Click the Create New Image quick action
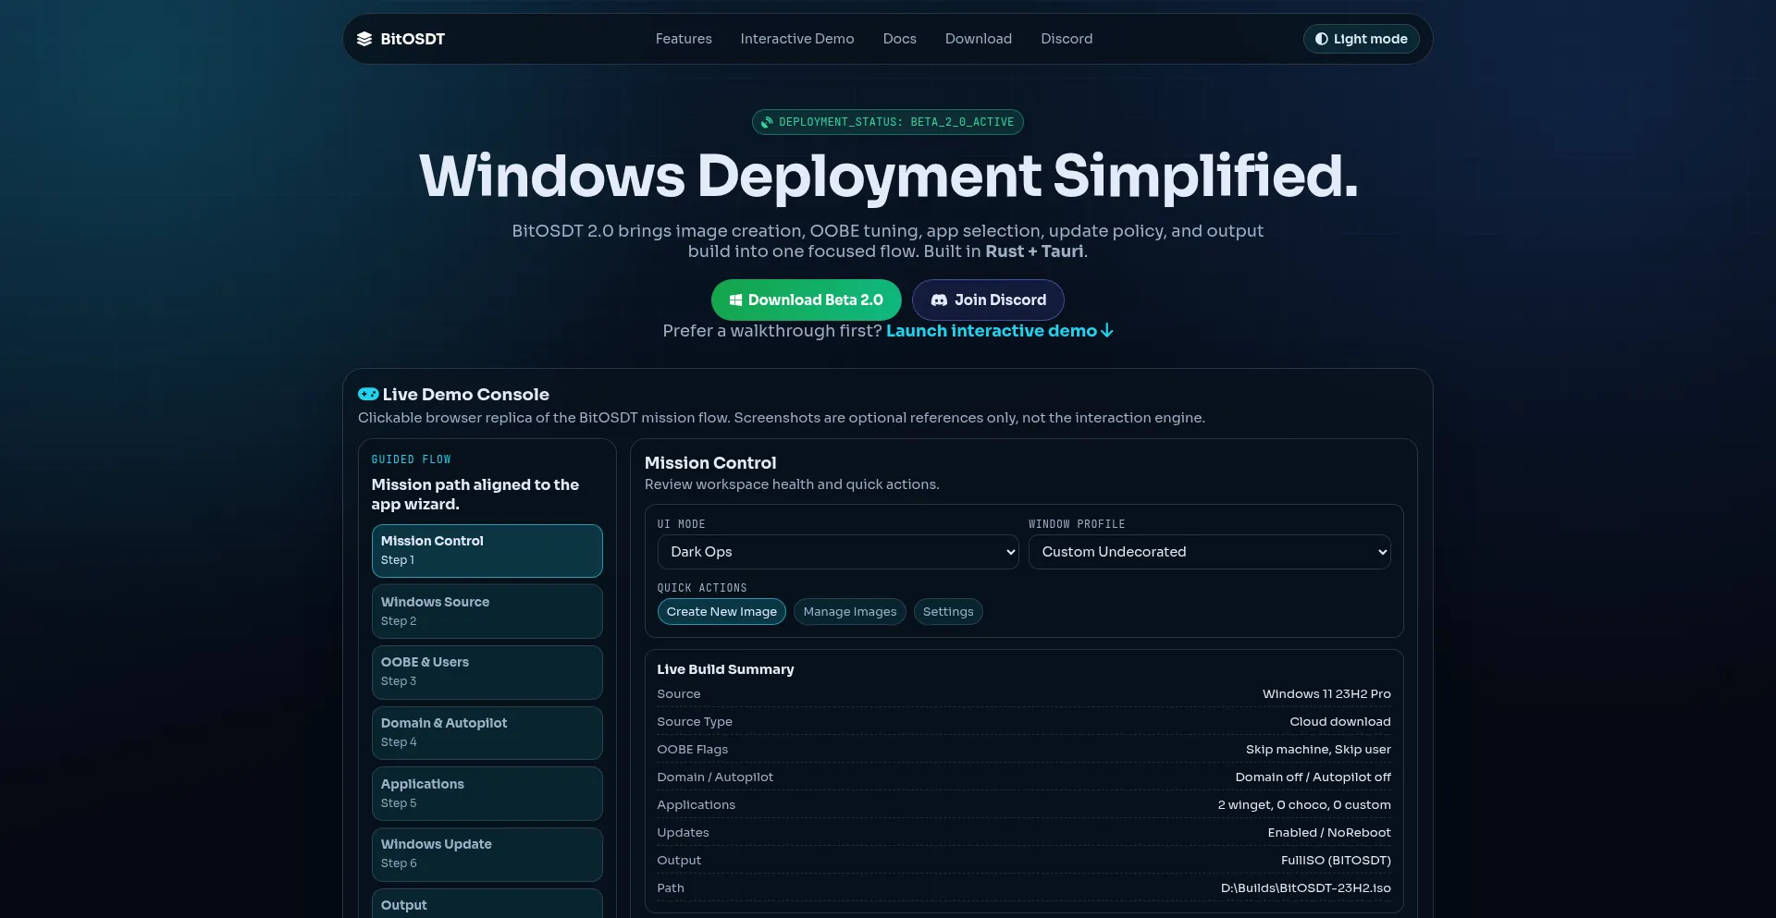This screenshot has height=918, width=1776. click(721, 612)
